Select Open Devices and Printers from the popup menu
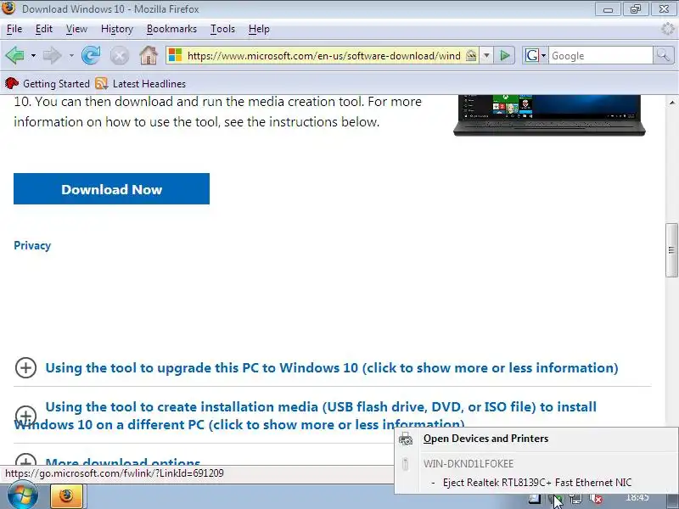Viewport: 679px width, 509px height. pos(536,439)
